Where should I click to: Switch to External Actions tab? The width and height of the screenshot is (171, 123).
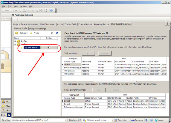(85, 24)
